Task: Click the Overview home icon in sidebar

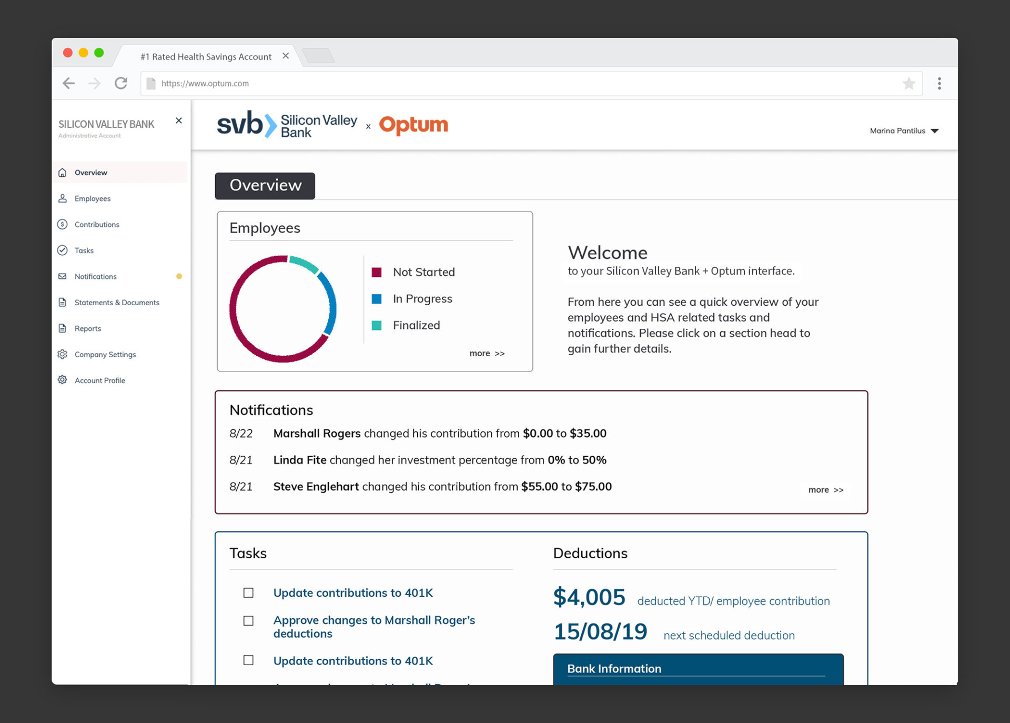Action: pos(62,173)
